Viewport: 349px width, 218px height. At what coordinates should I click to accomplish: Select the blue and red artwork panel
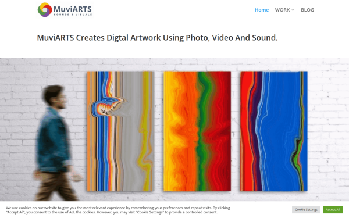point(274,131)
